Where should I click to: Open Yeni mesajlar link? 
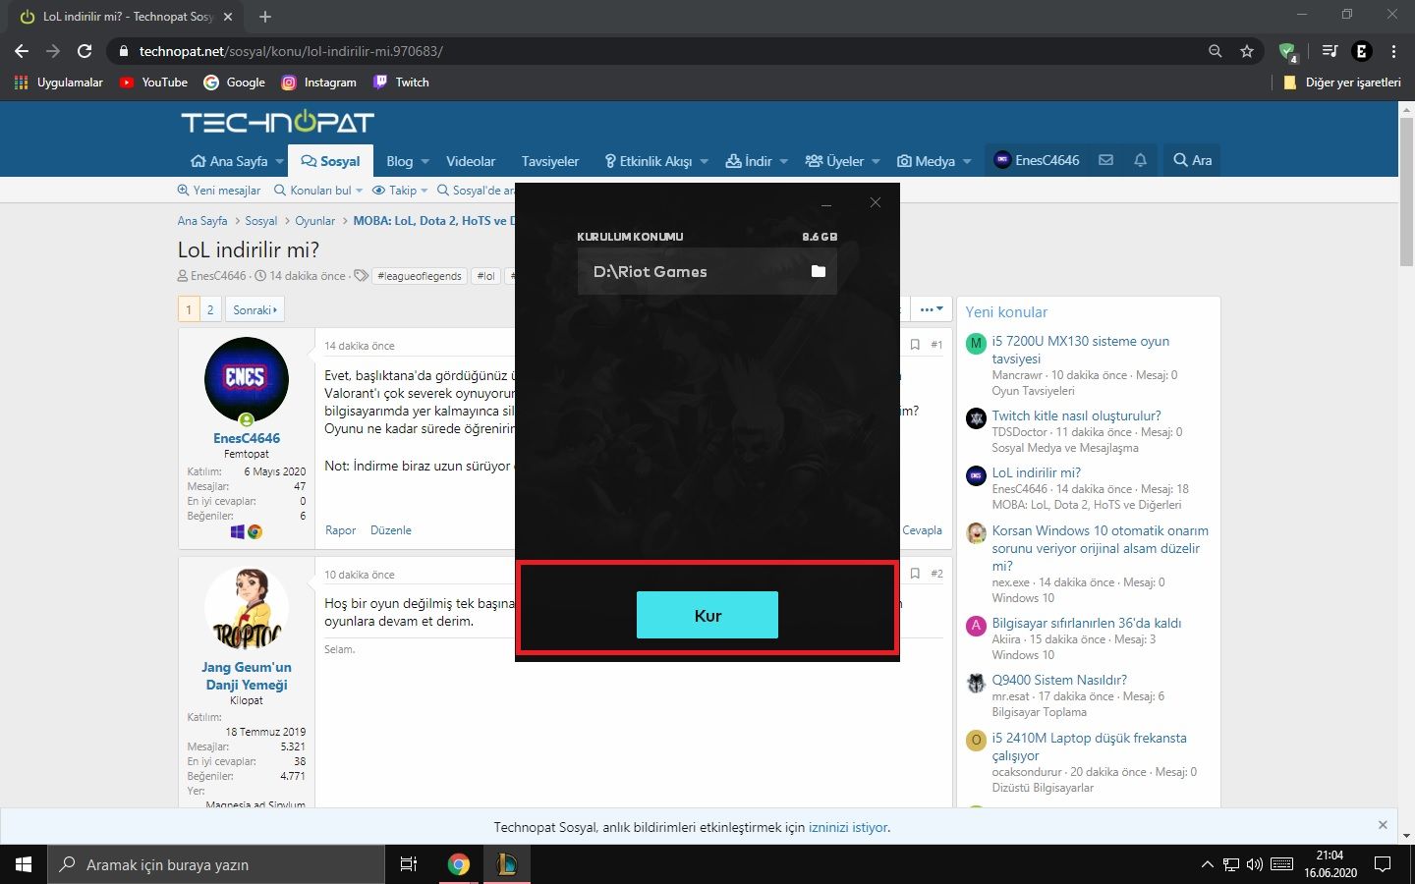coord(219,191)
